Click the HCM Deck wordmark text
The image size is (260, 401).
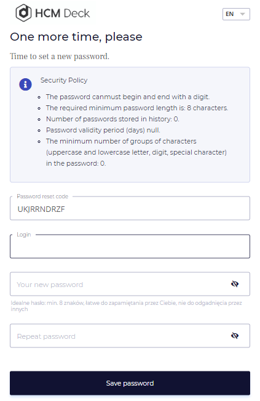pos(62,14)
